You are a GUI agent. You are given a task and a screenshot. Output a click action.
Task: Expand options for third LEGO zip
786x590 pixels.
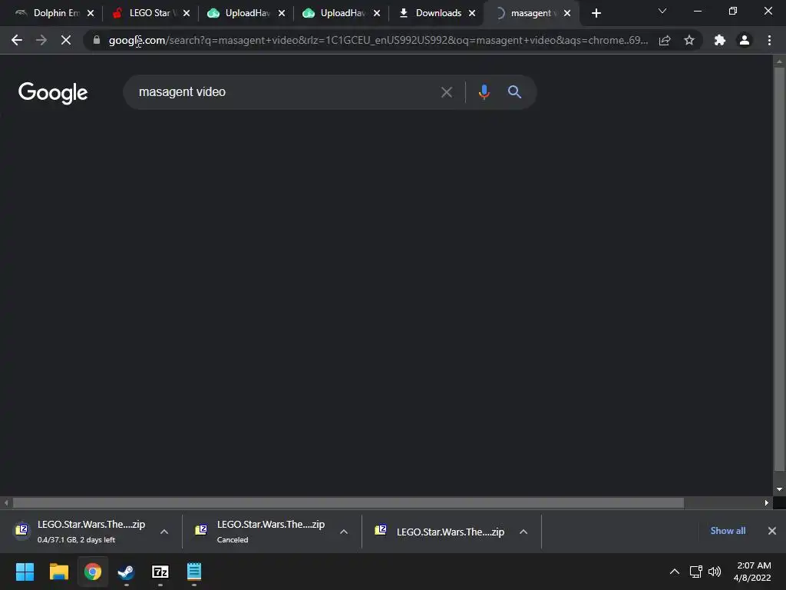tap(523, 532)
